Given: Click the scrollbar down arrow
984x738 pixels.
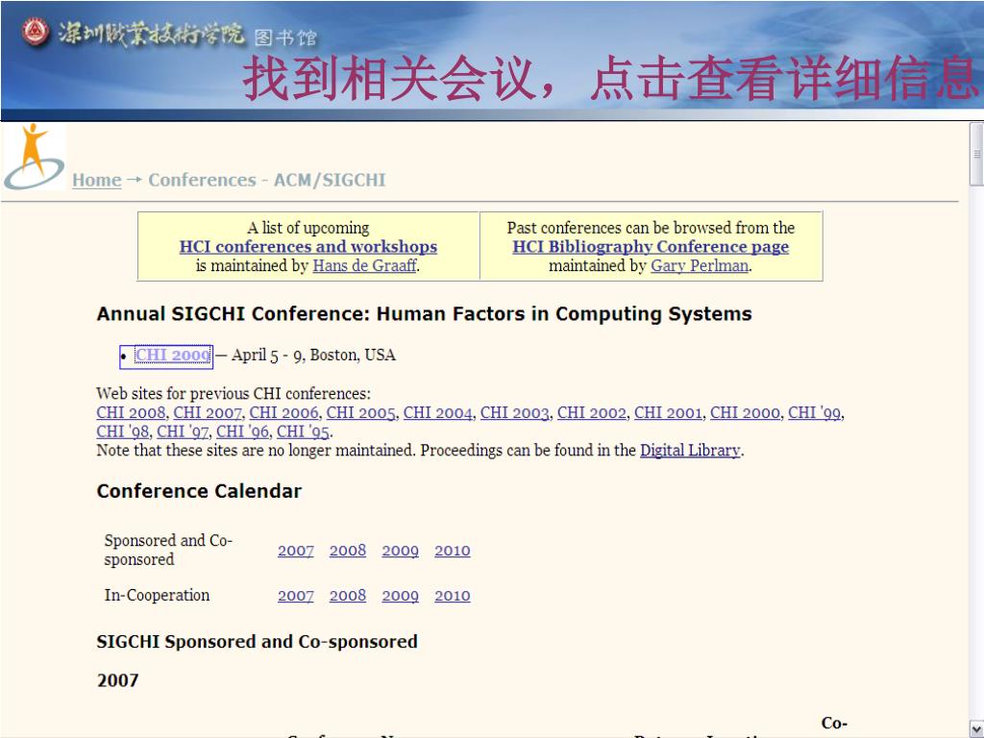Looking at the screenshot, I should pyautogui.click(x=976, y=730).
